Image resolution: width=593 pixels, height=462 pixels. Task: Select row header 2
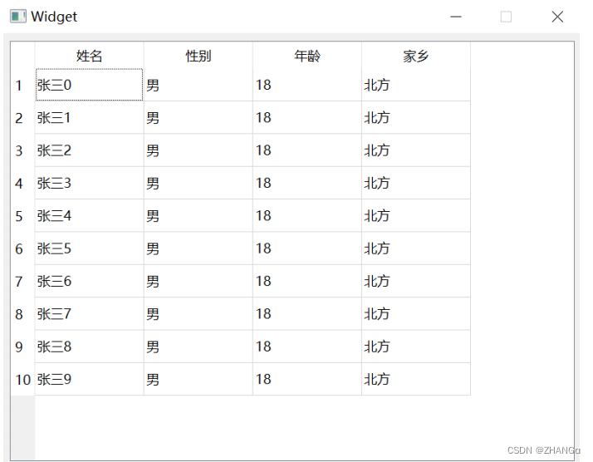22,118
